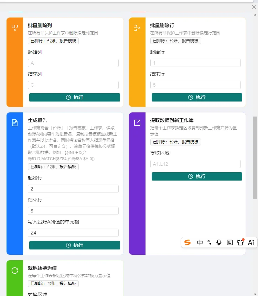Image resolution: width=258 pixels, height=296 pixels.
Task: Run 生成报告 with the 执行 button
Action: click(75, 245)
